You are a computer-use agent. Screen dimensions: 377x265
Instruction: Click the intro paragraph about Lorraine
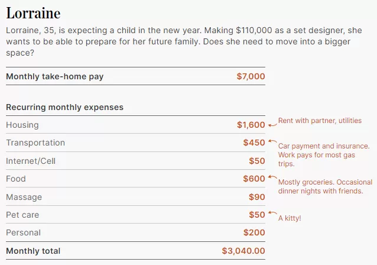pos(184,41)
